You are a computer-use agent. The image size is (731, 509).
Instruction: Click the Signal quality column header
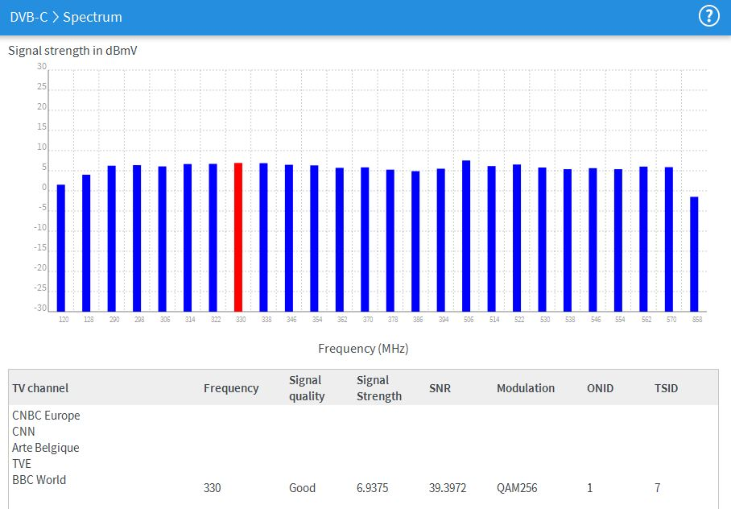click(x=307, y=388)
